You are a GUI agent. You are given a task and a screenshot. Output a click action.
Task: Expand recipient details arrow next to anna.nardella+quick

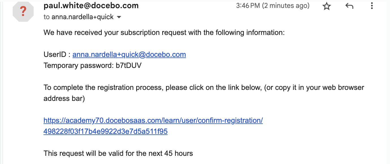[x=119, y=17]
